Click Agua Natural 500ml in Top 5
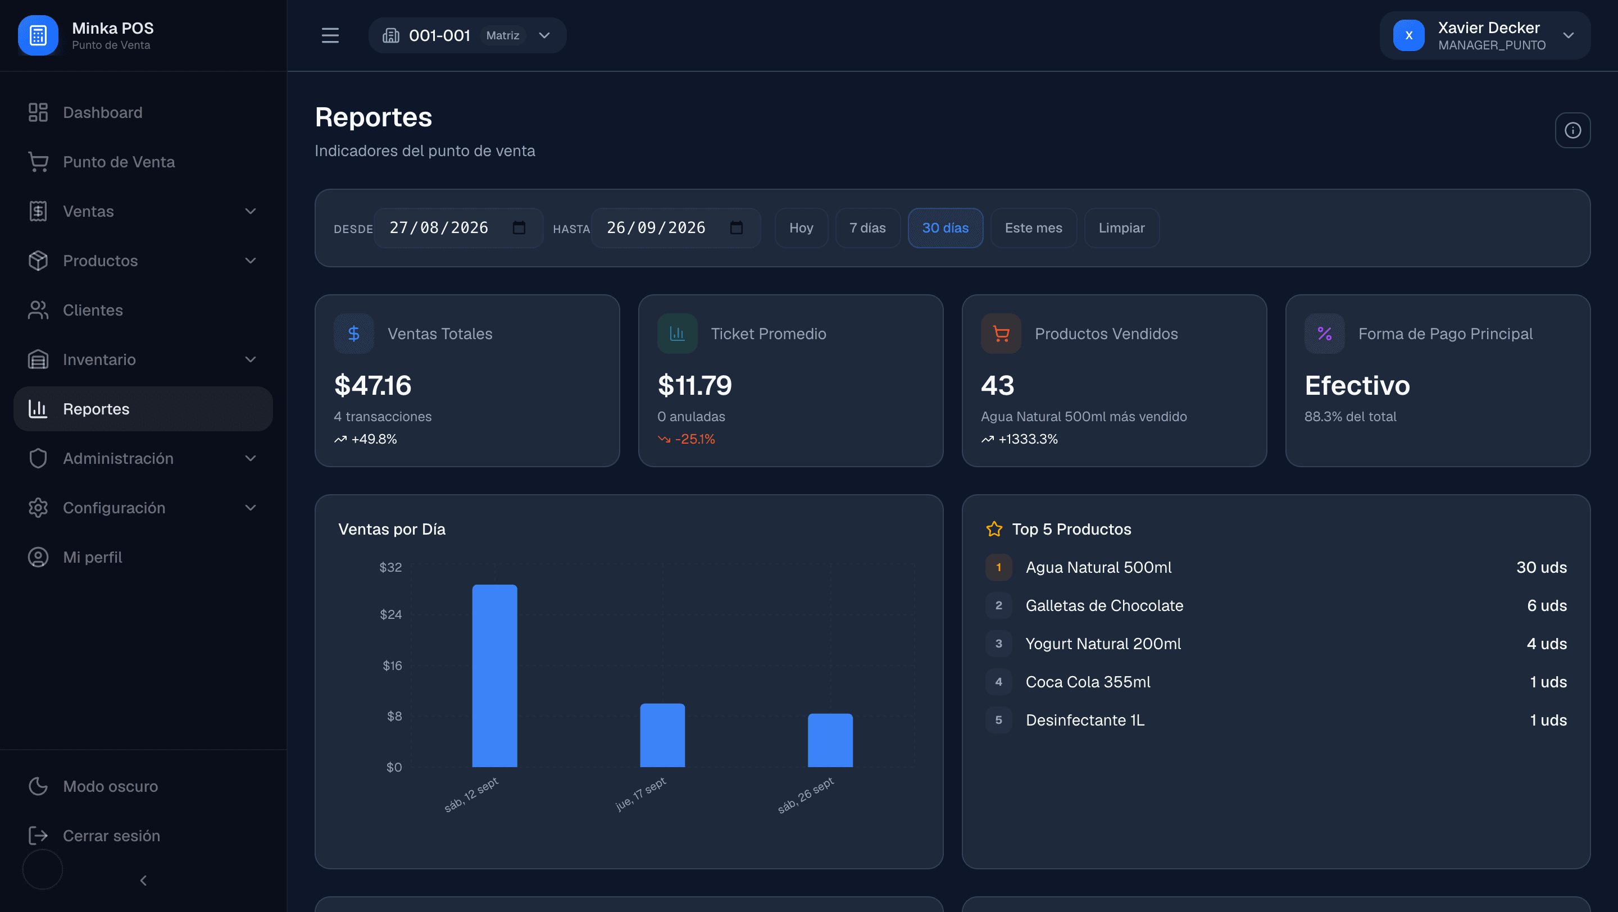 (x=1276, y=567)
